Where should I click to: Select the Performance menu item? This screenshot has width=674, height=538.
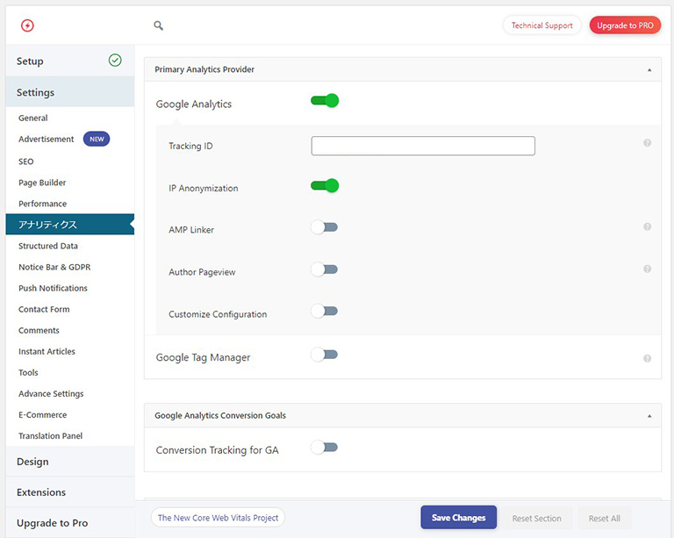click(x=42, y=204)
